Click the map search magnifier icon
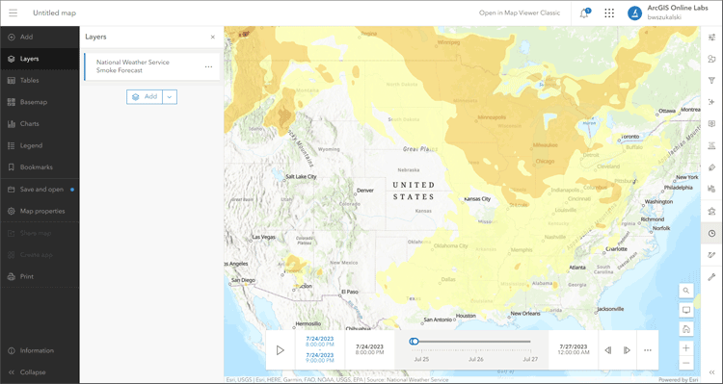This screenshot has width=723, height=384. (686, 291)
